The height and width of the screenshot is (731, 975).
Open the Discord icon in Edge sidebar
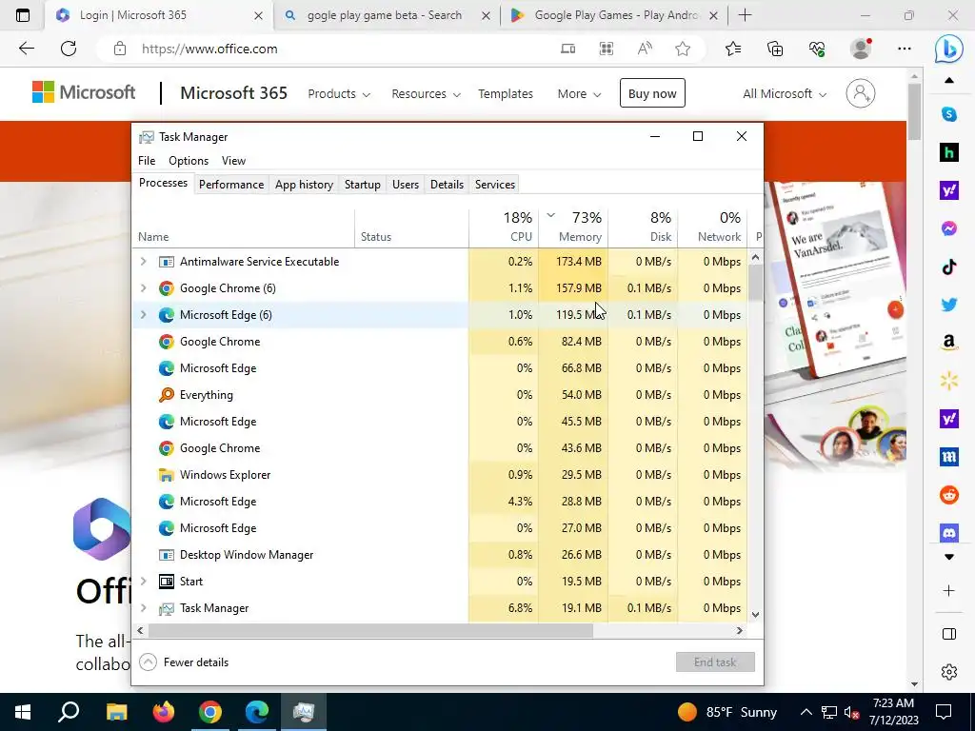[949, 532]
